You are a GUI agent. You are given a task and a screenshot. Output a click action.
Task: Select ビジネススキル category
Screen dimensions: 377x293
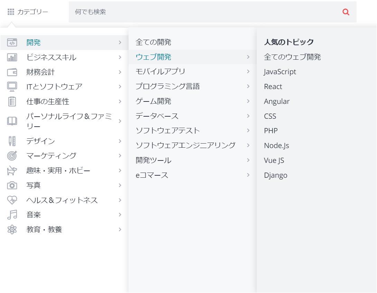(51, 57)
